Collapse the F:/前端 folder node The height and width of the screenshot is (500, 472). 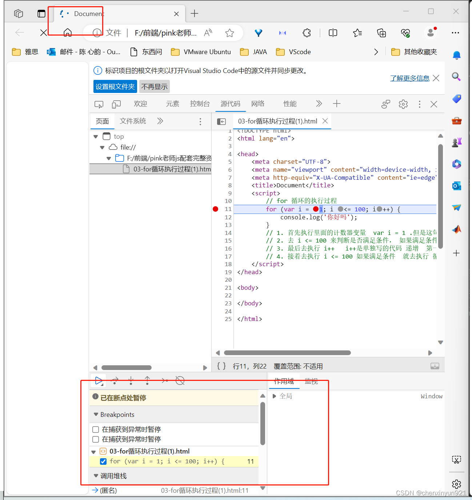(x=109, y=158)
